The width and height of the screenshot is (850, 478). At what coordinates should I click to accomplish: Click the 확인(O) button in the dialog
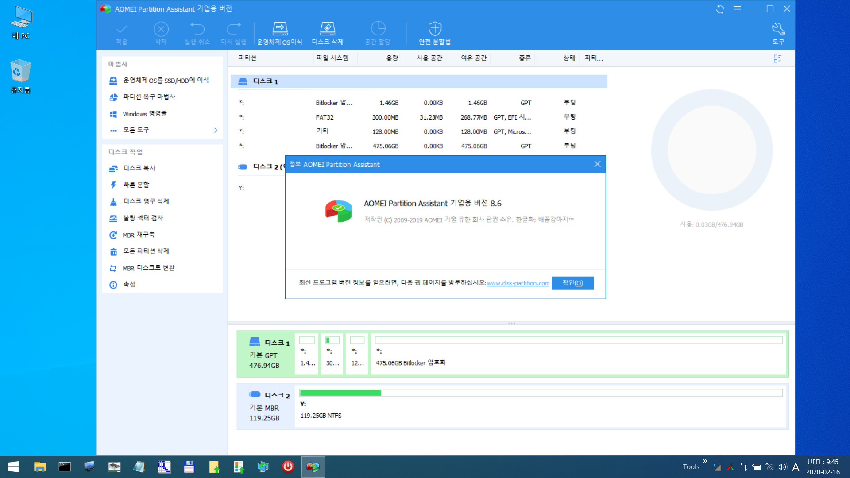click(x=572, y=283)
